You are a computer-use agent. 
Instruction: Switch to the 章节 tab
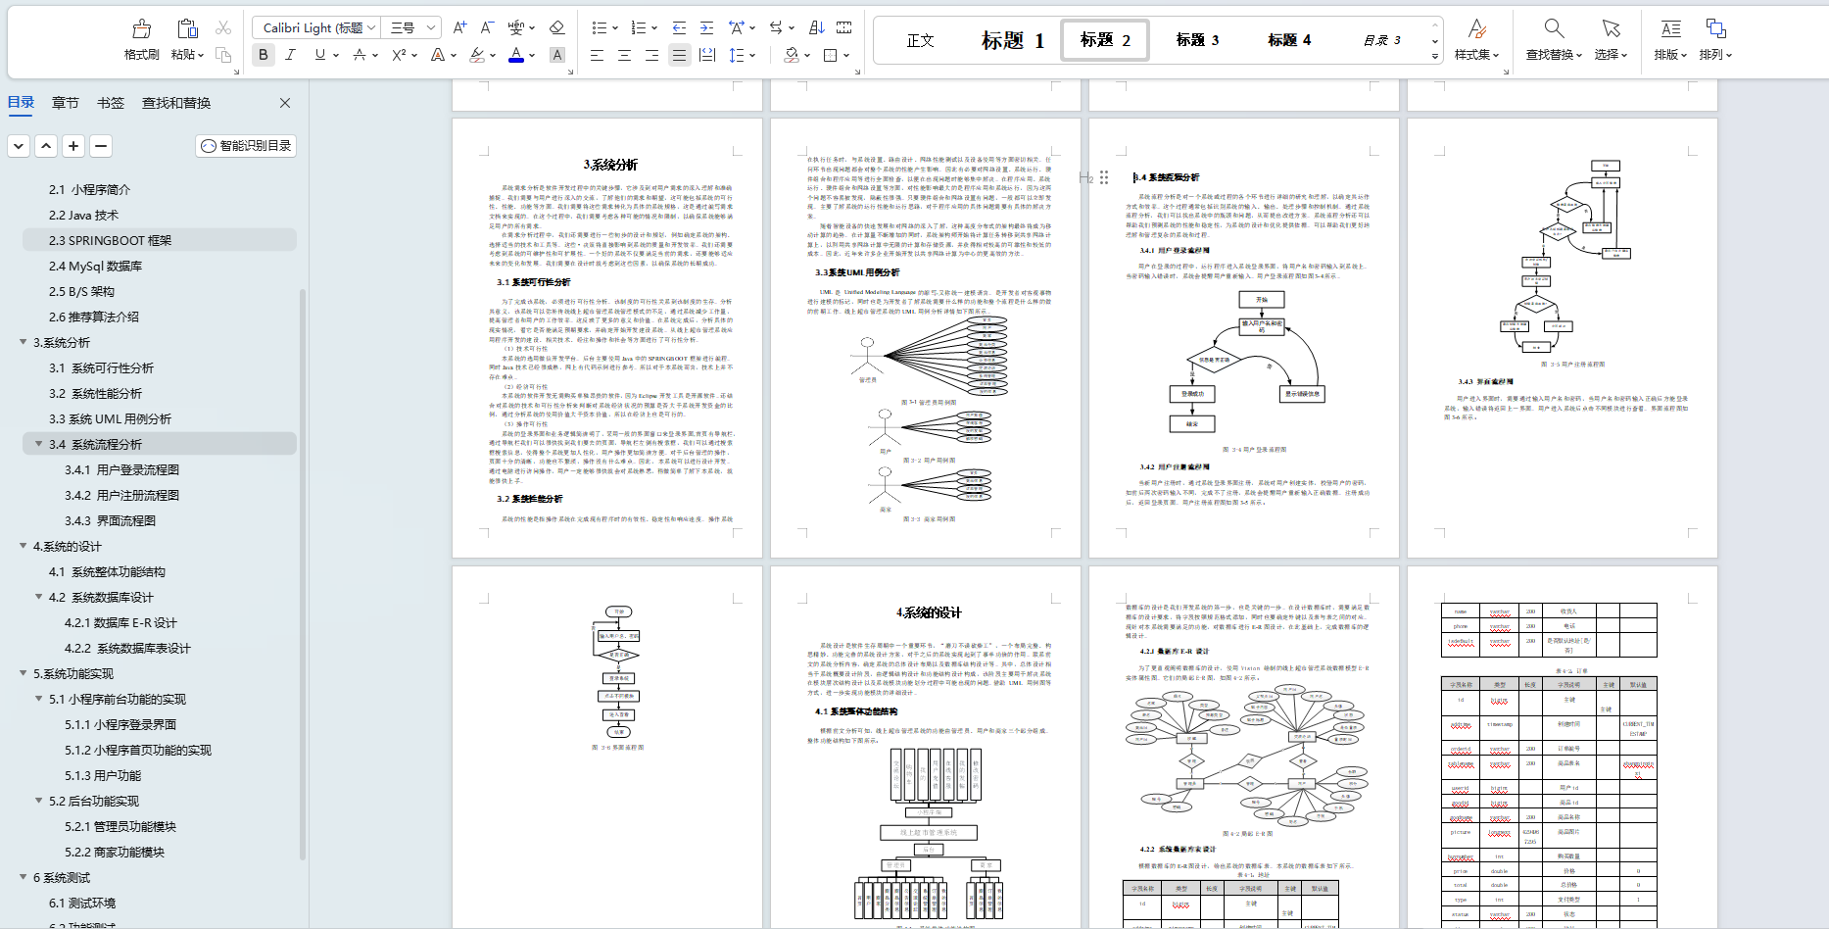(66, 102)
